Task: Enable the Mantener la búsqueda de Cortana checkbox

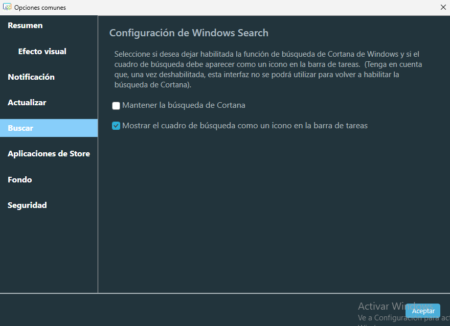Action: [x=116, y=106]
